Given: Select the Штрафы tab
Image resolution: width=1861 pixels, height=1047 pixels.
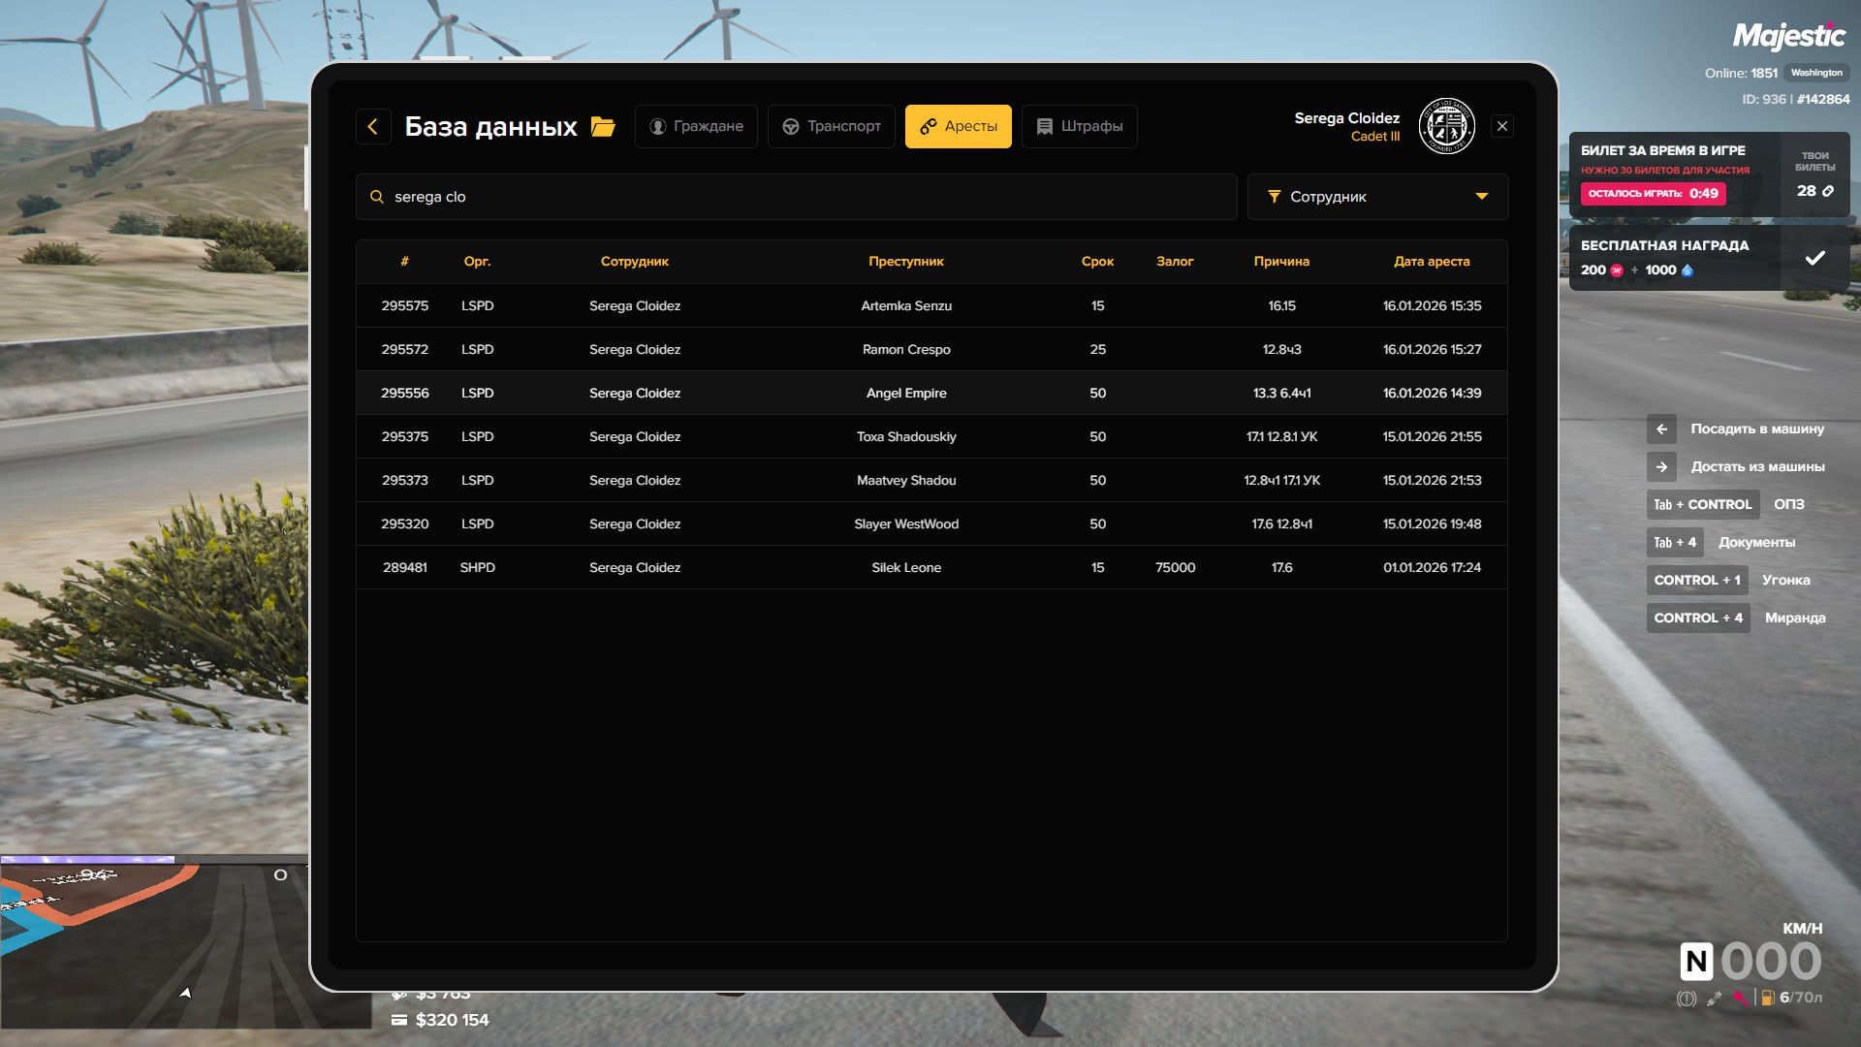Looking at the screenshot, I should (x=1079, y=126).
